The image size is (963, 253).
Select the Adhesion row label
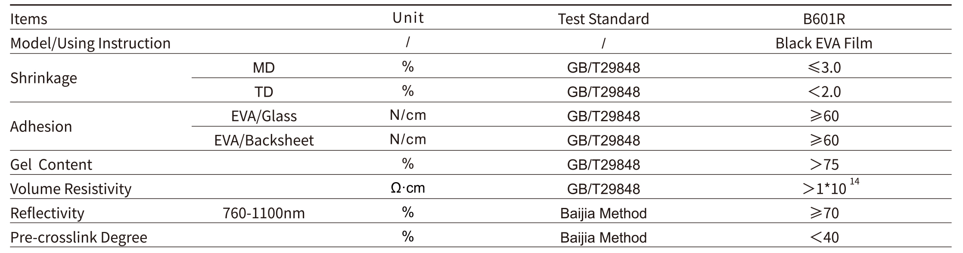click(x=41, y=127)
